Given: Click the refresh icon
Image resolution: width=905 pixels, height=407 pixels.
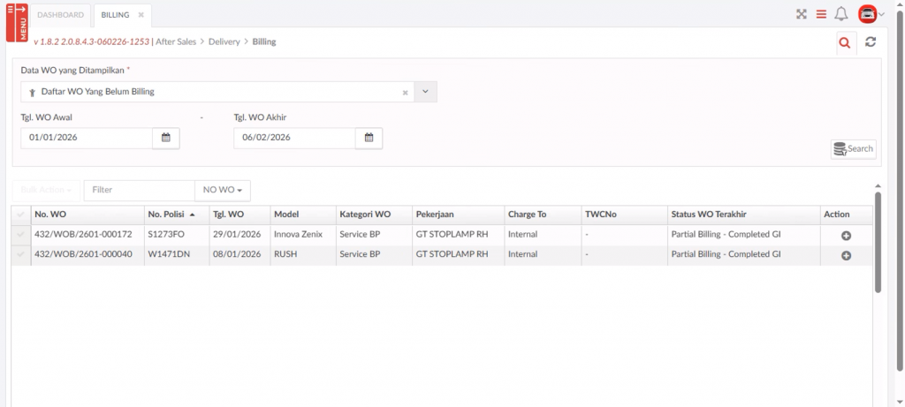Looking at the screenshot, I should (x=871, y=41).
